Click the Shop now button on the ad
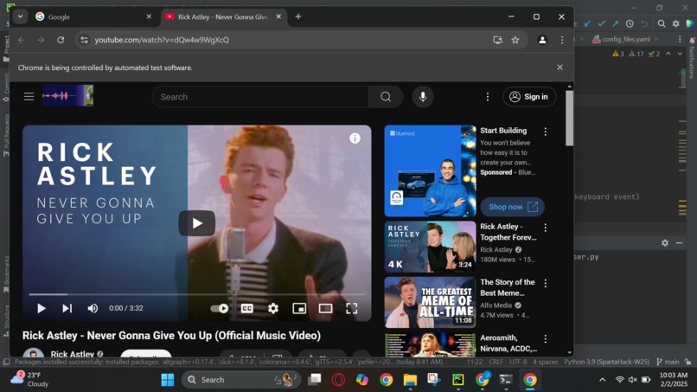Viewport: 697px width, 392px height. [x=513, y=207]
